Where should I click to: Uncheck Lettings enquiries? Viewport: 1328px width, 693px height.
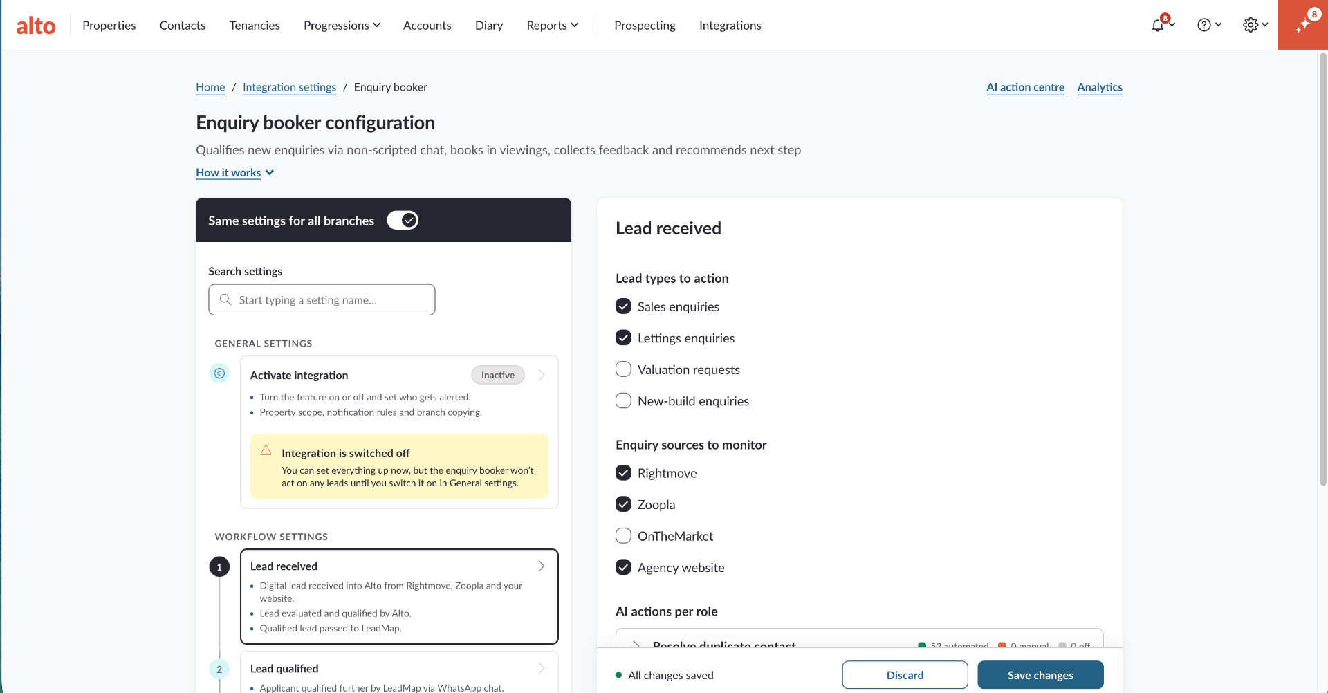[x=623, y=338]
